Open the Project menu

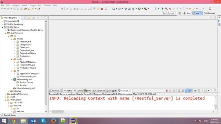tap(32, 5)
